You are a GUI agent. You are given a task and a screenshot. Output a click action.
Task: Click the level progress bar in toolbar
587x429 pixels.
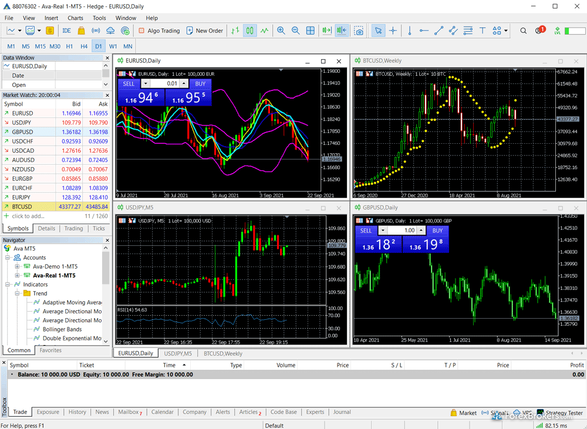coord(575,31)
